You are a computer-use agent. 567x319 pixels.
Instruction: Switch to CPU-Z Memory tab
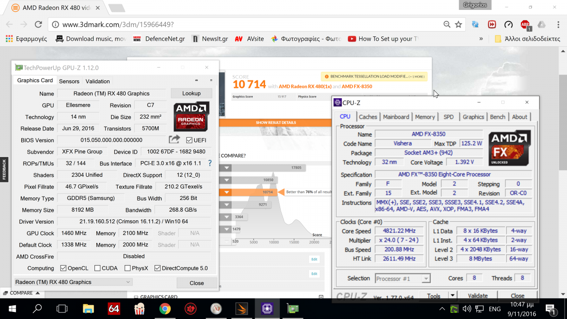(425, 117)
